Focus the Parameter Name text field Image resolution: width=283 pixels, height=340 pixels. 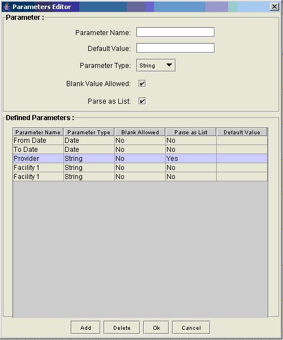click(175, 32)
